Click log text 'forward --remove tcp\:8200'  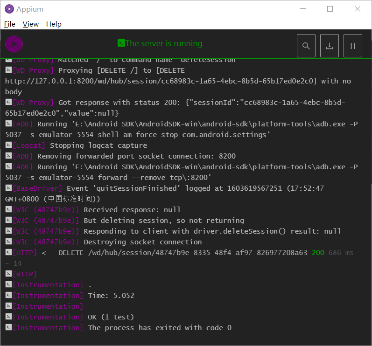pyautogui.click(x=154, y=178)
